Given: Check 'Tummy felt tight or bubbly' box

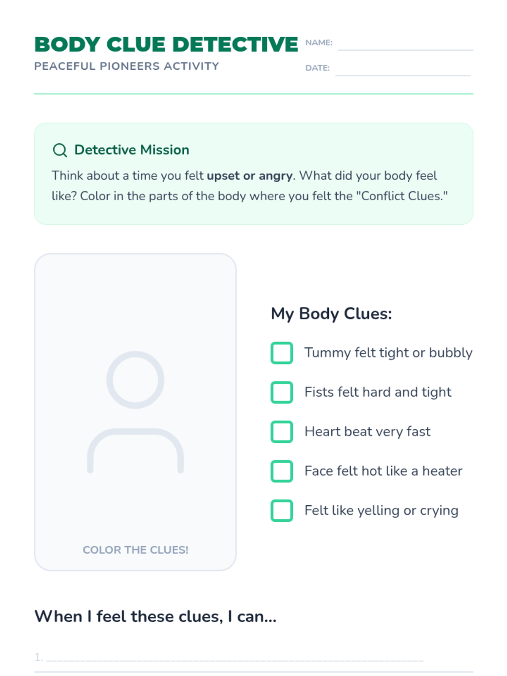Looking at the screenshot, I should [282, 353].
